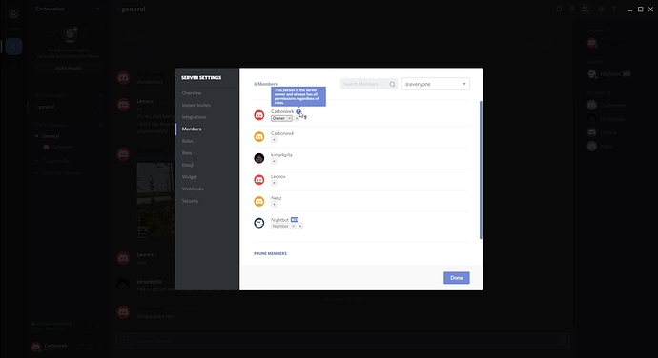Add a role to Leonox with plus icon
The width and height of the screenshot is (658, 358).
point(274,183)
